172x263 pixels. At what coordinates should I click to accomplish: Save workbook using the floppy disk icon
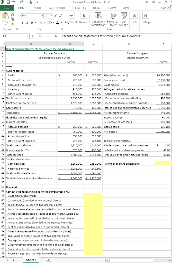[8, 2]
